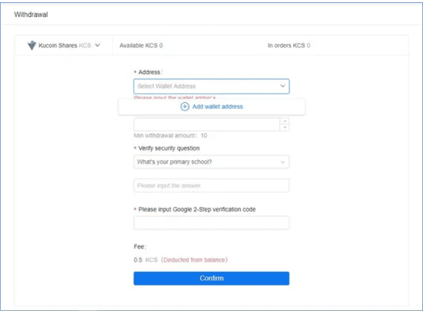Viewport: 423px width, 311px height.
Task: Click the Withdrawal page heading
Action: point(31,14)
